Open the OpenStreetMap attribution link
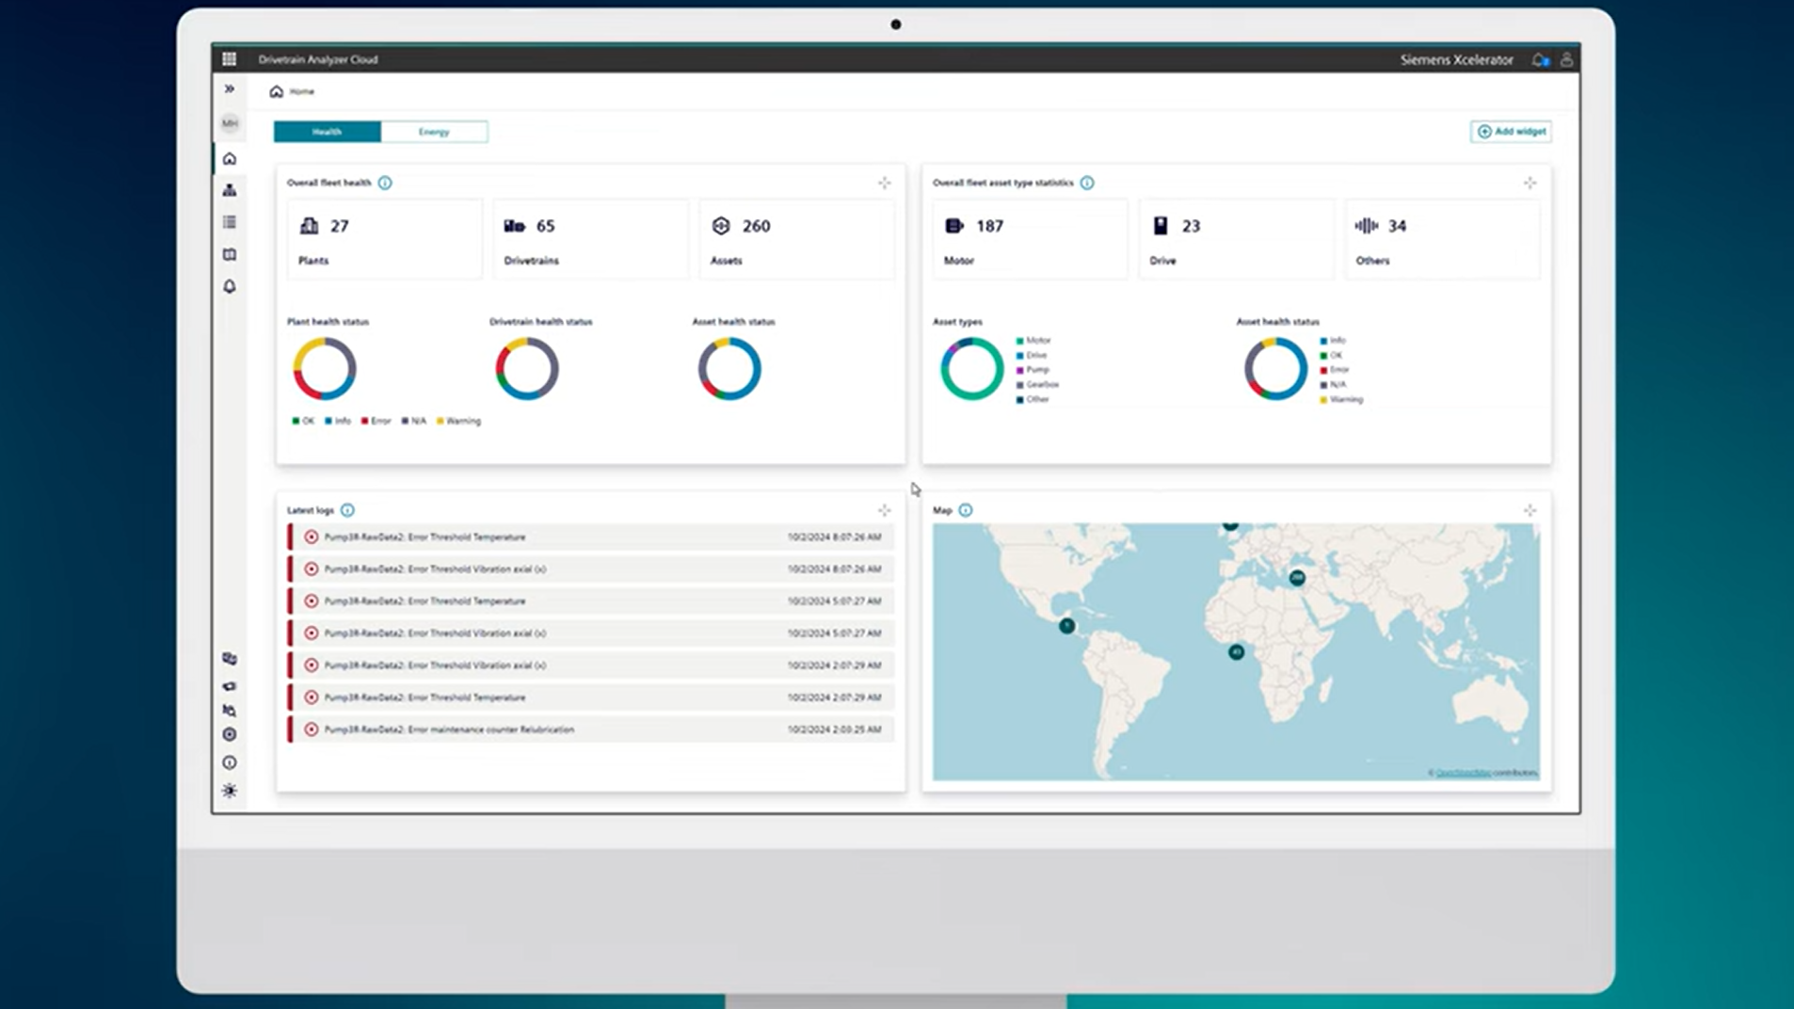Screen dimensions: 1794x1009 click(x=1464, y=773)
